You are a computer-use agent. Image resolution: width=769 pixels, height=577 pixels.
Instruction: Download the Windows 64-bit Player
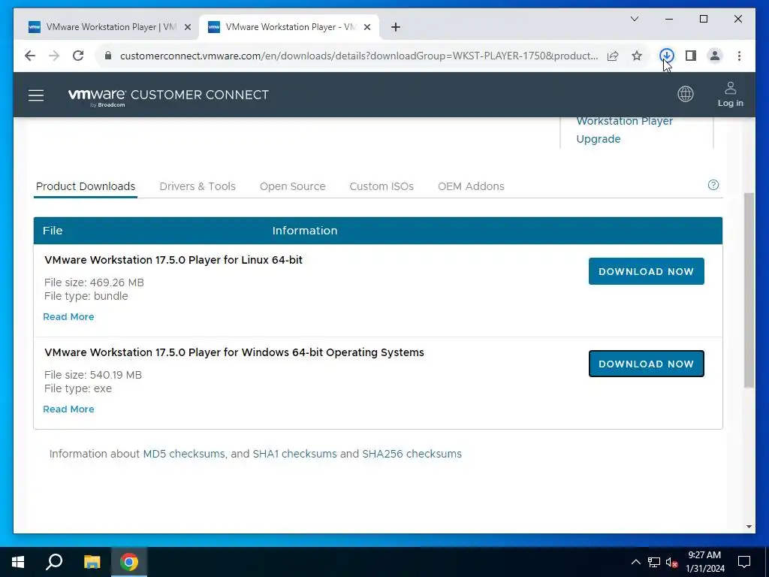coord(646,364)
